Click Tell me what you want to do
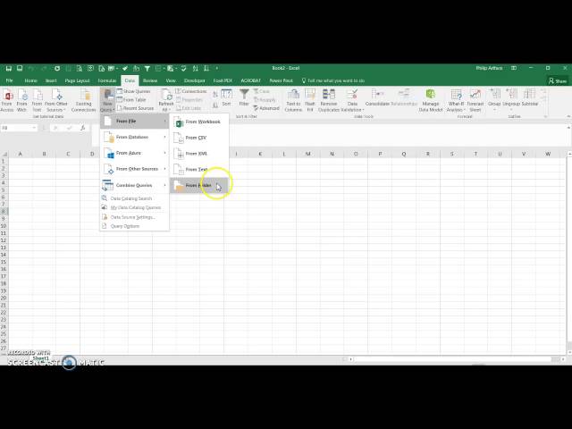 (x=333, y=80)
